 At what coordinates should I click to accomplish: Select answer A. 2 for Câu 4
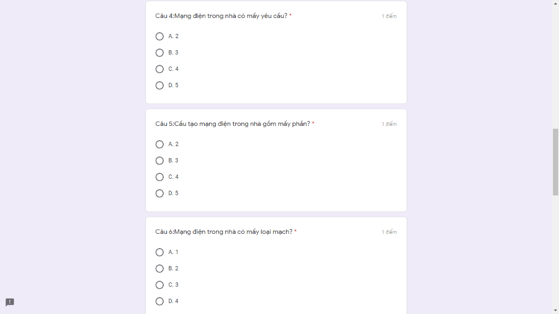[x=159, y=37]
